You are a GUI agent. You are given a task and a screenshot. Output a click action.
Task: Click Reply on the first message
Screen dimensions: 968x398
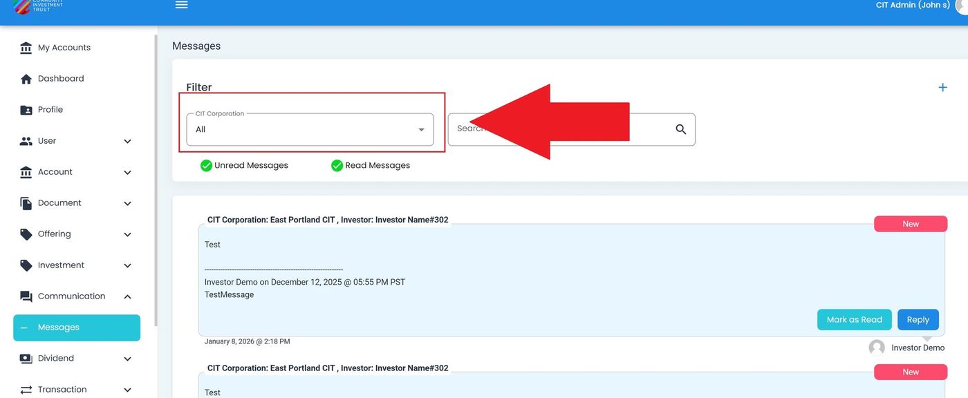pyautogui.click(x=918, y=319)
